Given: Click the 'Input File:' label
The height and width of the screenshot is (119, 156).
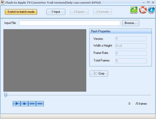Looking at the screenshot, I should click(10, 23).
